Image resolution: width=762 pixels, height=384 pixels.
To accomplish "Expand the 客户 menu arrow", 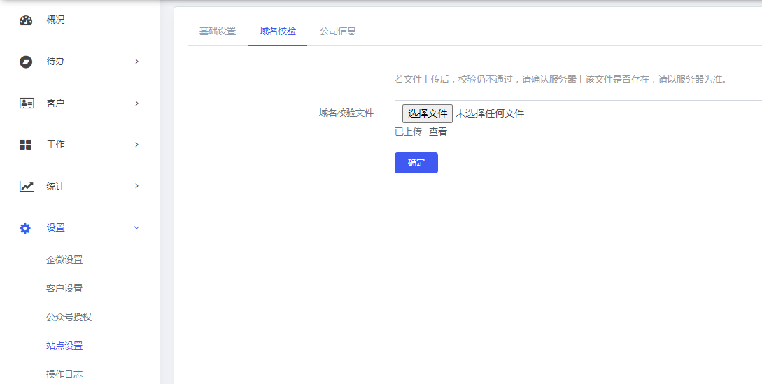I will coord(136,104).
